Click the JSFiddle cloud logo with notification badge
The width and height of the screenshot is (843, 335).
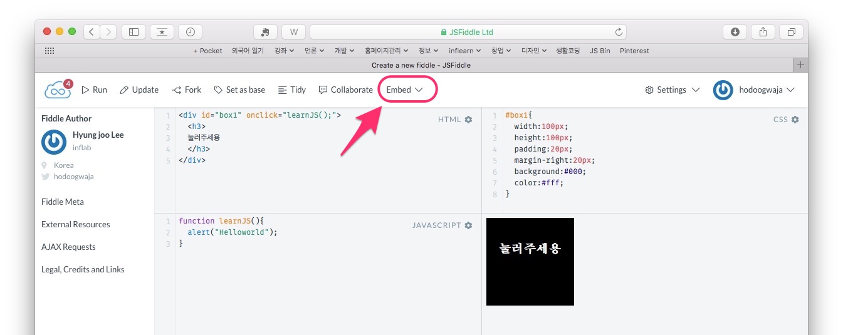(x=58, y=90)
